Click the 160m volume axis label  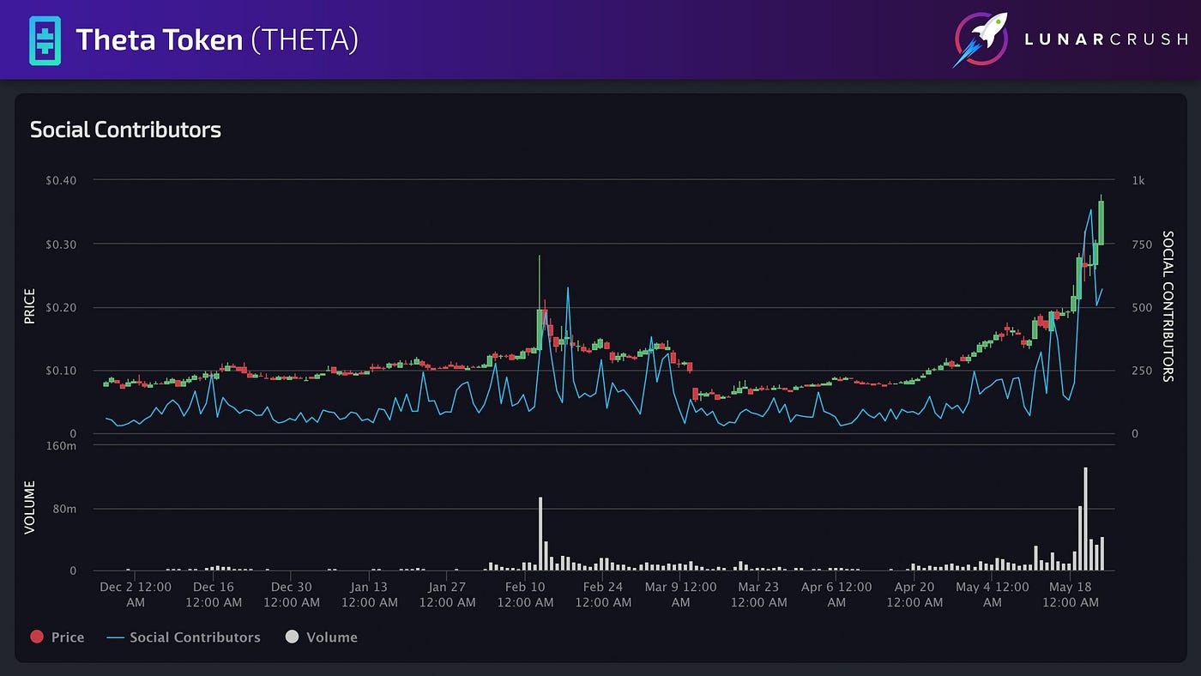click(x=60, y=445)
